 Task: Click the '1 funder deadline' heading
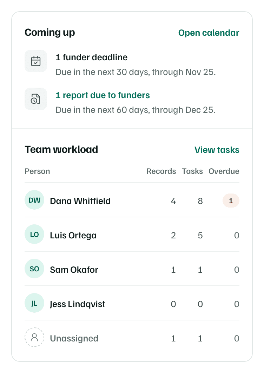pyautogui.click(x=92, y=57)
